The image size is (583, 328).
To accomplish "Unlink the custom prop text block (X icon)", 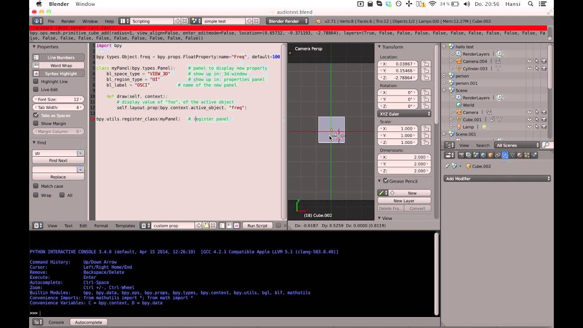I will click(213, 225).
